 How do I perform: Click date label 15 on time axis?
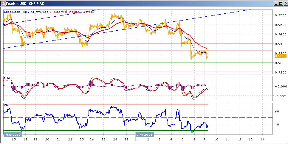point(14,140)
